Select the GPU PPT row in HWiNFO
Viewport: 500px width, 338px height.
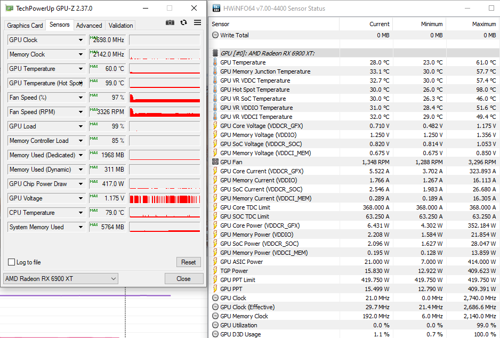point(354,288)
